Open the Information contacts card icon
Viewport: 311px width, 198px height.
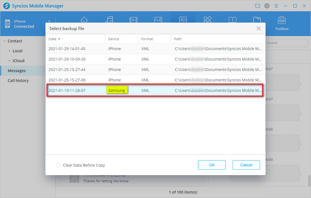coord(183,20)
